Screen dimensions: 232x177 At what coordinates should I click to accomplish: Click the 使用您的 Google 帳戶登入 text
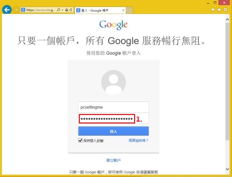113,53
